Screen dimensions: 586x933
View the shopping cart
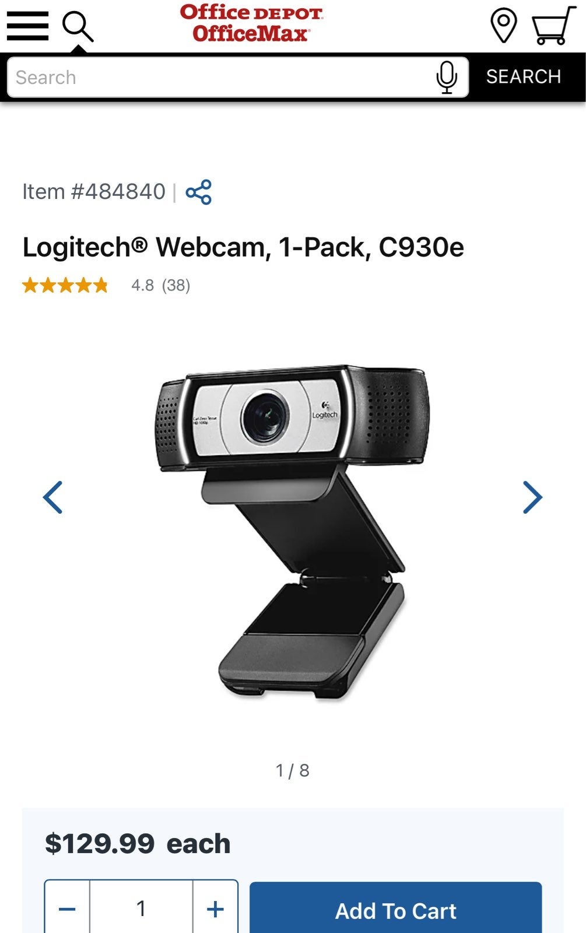click(553, 26)
